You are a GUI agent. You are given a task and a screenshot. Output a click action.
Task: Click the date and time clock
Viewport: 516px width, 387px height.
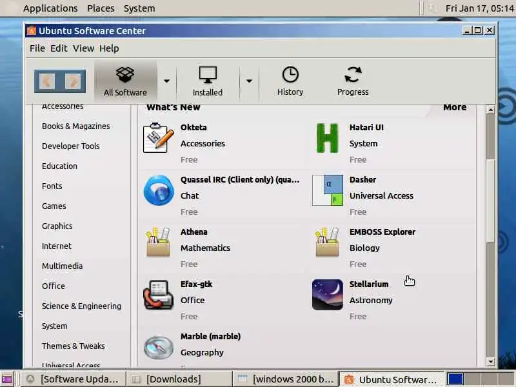(480, 8)
